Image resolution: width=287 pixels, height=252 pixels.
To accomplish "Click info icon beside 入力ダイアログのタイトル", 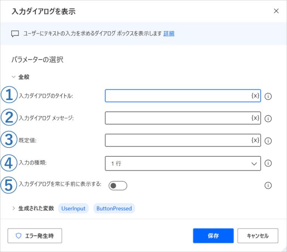I will pyautogui.click(x=268, y=96).
